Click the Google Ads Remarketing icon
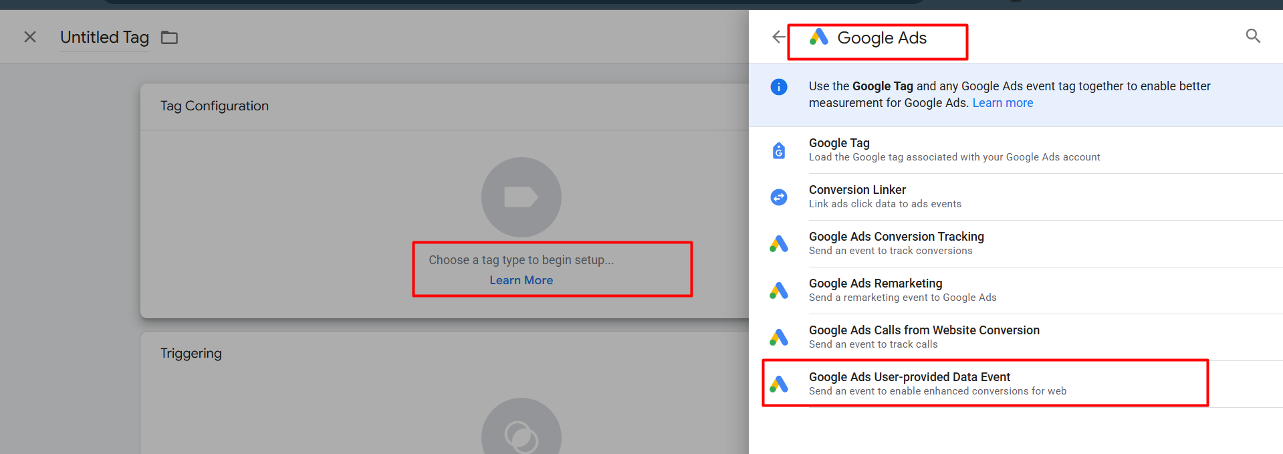The width and height of the screenshot is (1283, 454). (779, 291)
